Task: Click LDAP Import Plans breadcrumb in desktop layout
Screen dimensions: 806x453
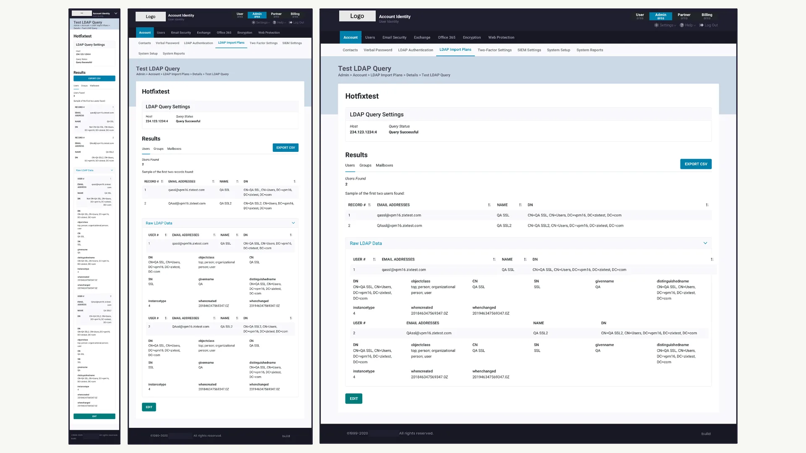Action: coord(386,75)
